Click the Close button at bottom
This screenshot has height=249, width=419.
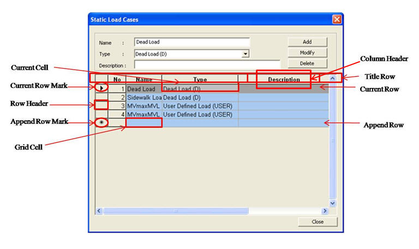317,222
